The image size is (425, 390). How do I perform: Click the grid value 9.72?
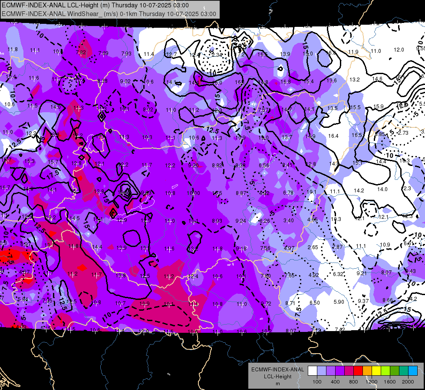[266, 304]
